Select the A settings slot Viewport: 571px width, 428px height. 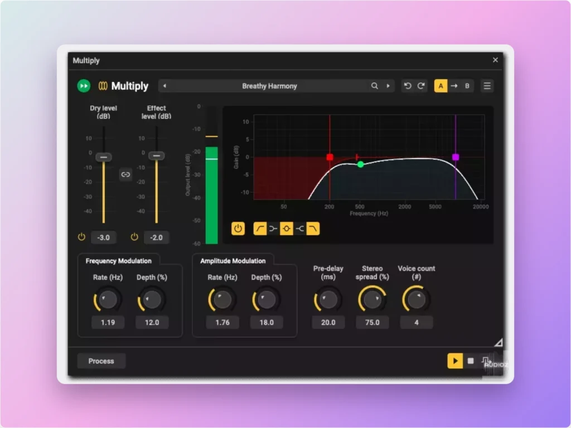click(441, 86)
